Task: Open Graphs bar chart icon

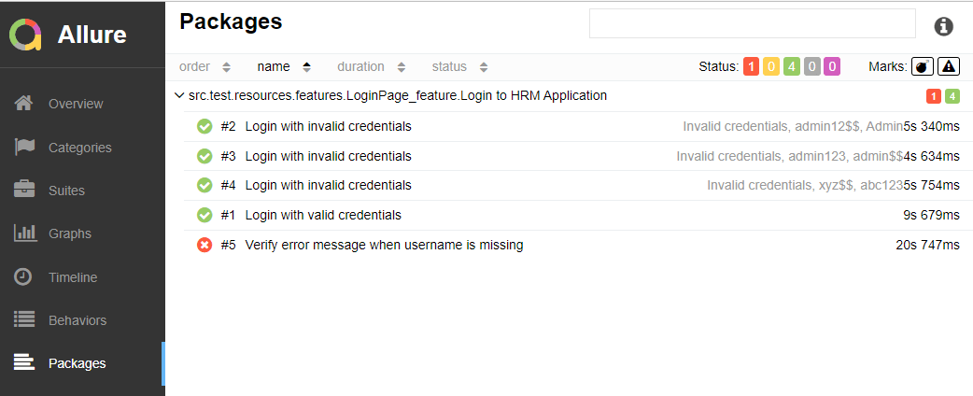Action: (24, 233)
